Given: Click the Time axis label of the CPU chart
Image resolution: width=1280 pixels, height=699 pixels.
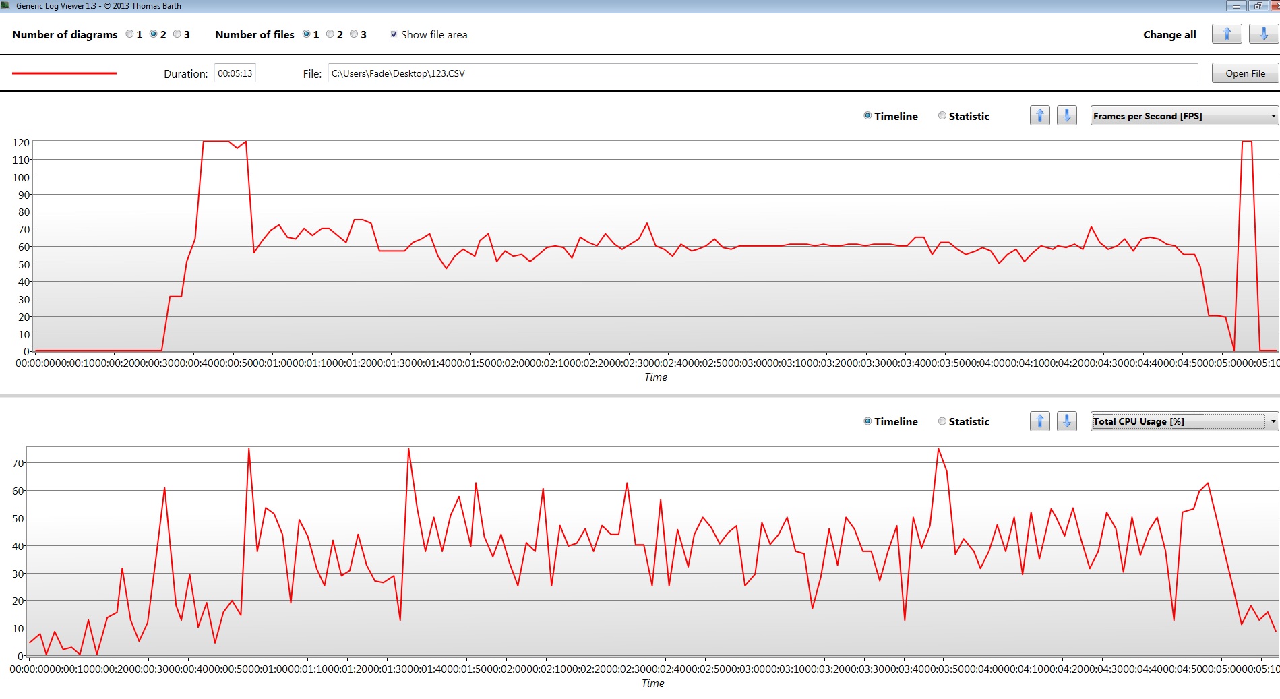Looking at the screenshot, I should (653, 683).
